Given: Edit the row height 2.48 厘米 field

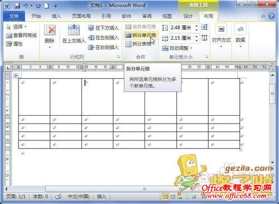Looking at the screenshot, I should click(x=182, y=28).
